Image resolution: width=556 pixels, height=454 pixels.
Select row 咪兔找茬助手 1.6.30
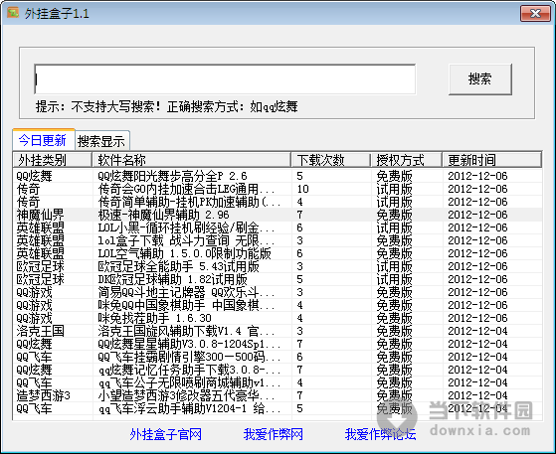click(278, 318)
